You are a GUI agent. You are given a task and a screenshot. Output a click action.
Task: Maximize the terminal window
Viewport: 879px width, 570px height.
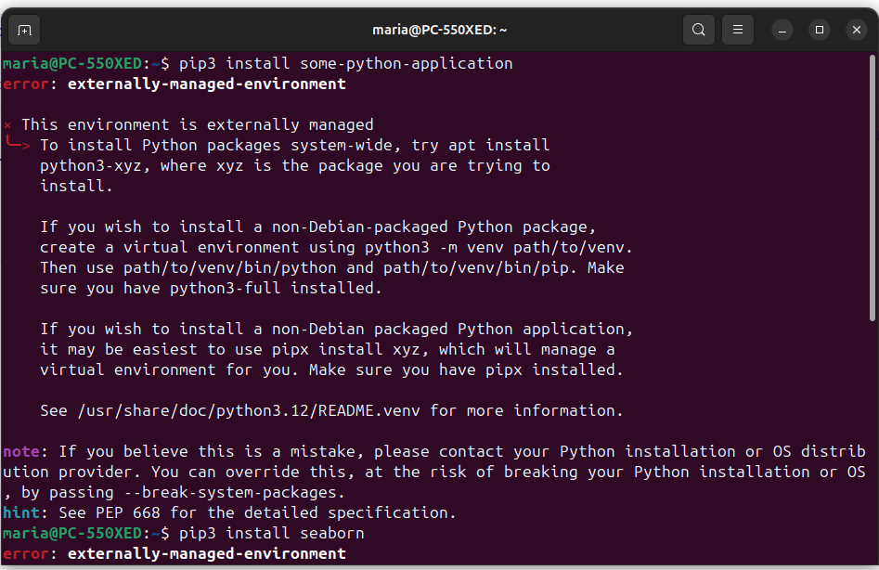820,30
